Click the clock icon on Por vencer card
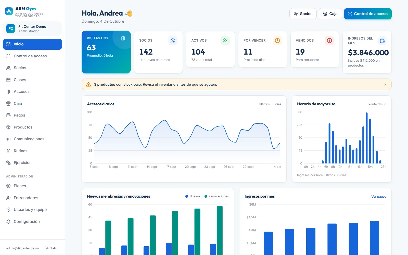The width and height of the screenshot is (408, 255). [277, 41]
